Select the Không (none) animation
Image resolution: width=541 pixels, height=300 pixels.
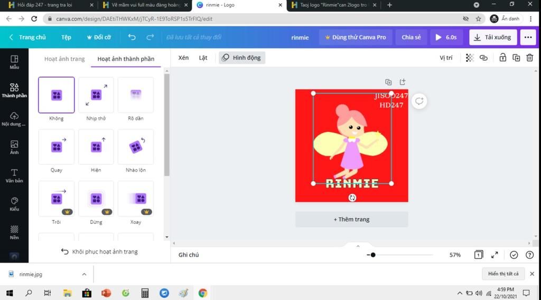pyautogui.click(x=56, y=95)
